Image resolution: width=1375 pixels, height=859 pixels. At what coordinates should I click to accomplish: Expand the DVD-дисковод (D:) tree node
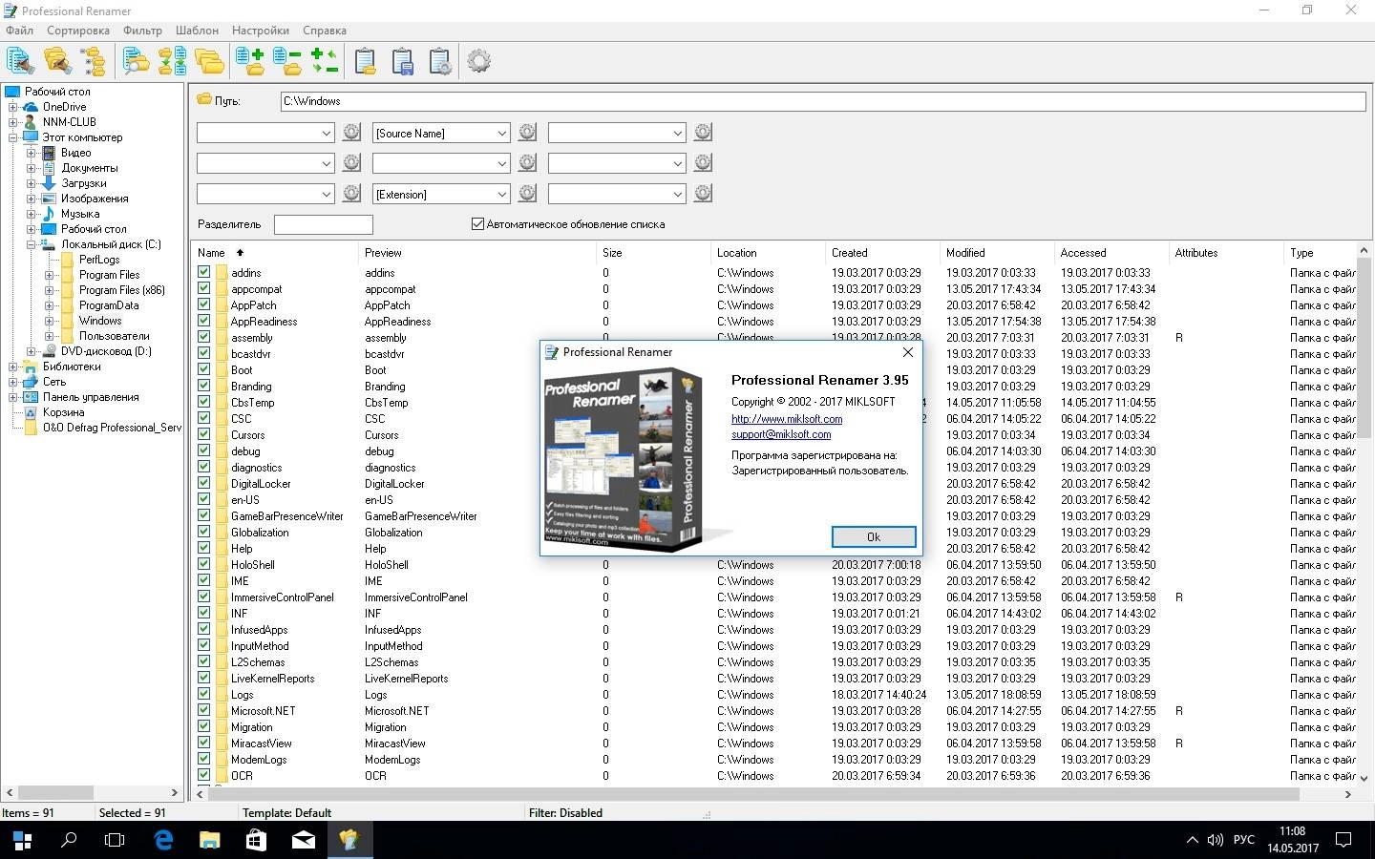click(x=31, y=351)
